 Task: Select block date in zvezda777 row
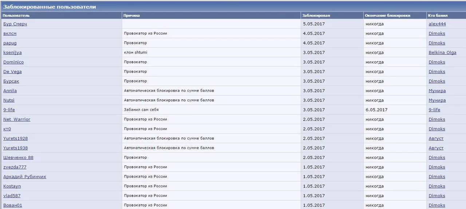[314, 167]
